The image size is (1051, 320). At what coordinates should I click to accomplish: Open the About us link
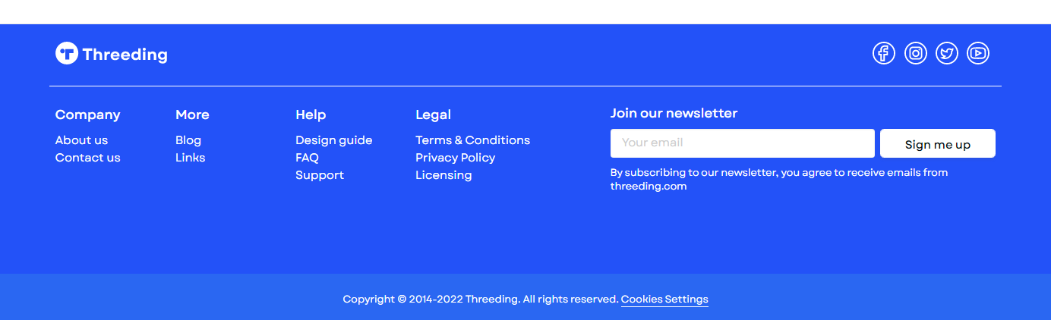[x=81, y=140]
